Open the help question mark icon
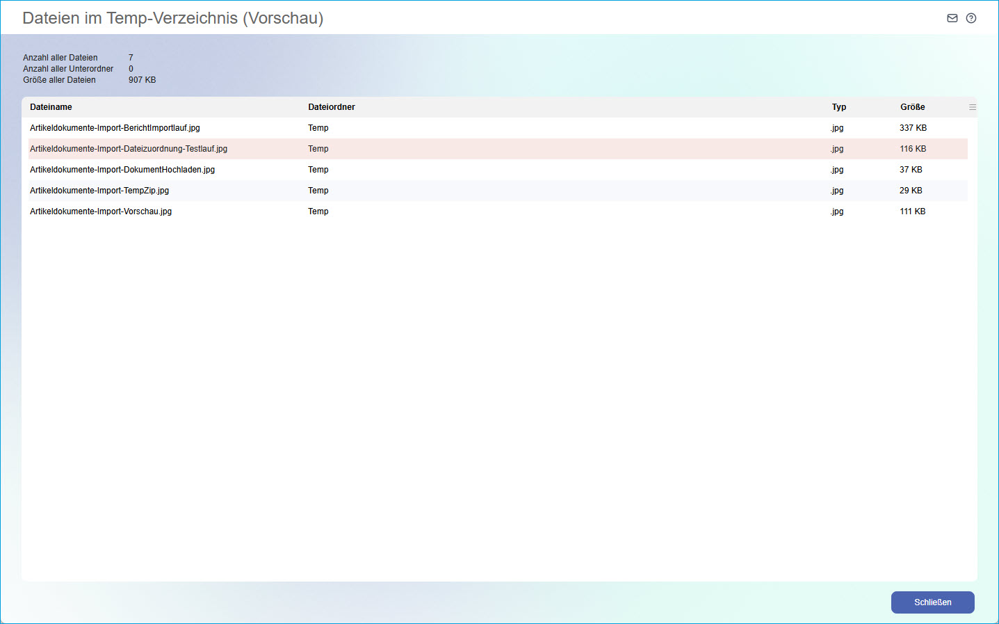 click(971, 18)
